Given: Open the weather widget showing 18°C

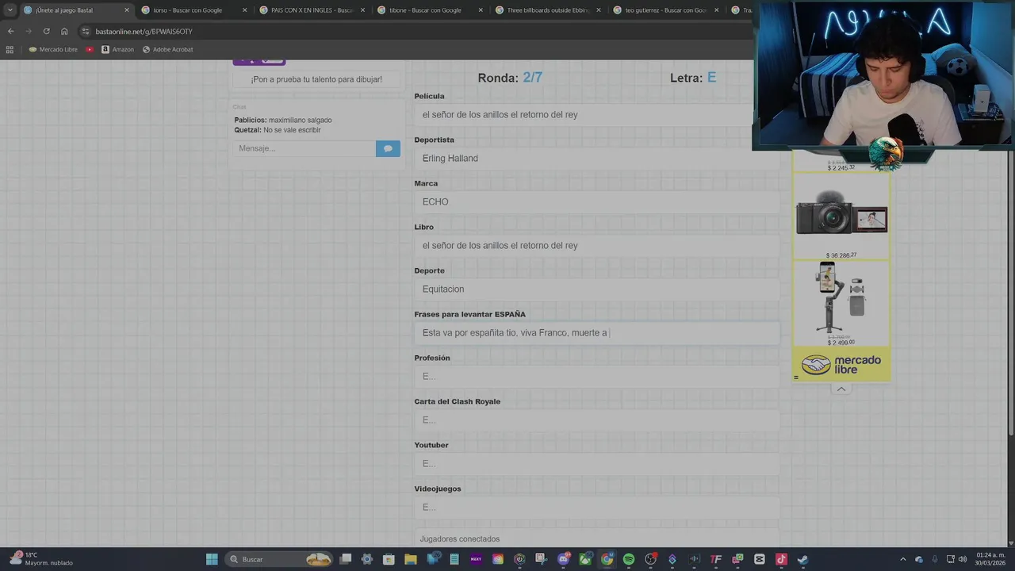Looking at the screenshot, I should coord(41,559).
